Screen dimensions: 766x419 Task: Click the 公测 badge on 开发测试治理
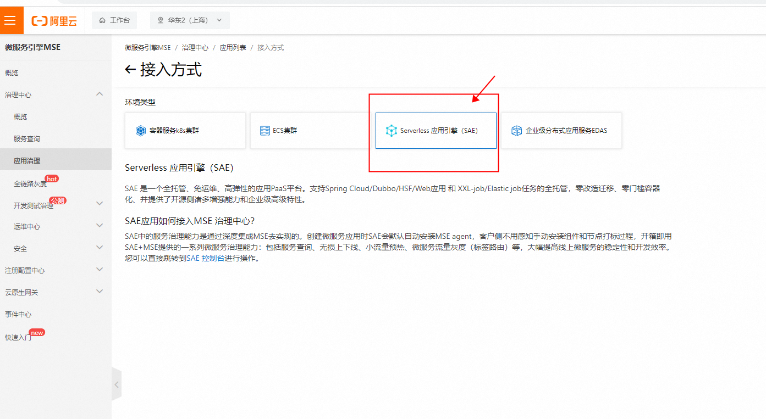tap(58, 200)
